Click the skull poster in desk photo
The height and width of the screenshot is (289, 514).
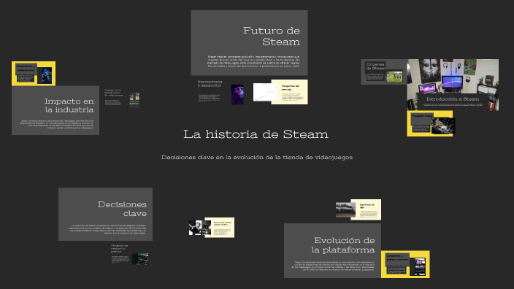pyautogui.click(x=430, y=71)
